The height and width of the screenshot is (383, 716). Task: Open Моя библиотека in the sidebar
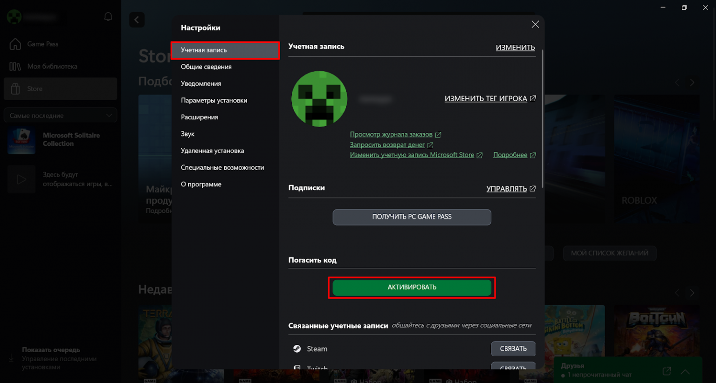51,66
